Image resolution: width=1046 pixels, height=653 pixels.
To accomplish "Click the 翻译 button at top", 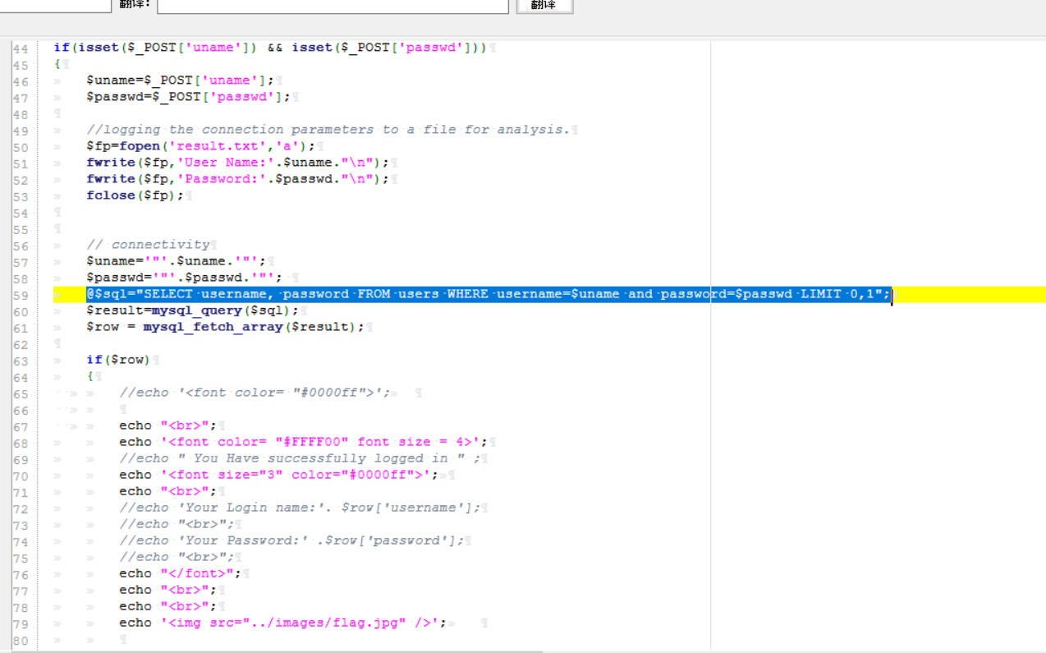I will pyautogui.click(x=544, y=6).
